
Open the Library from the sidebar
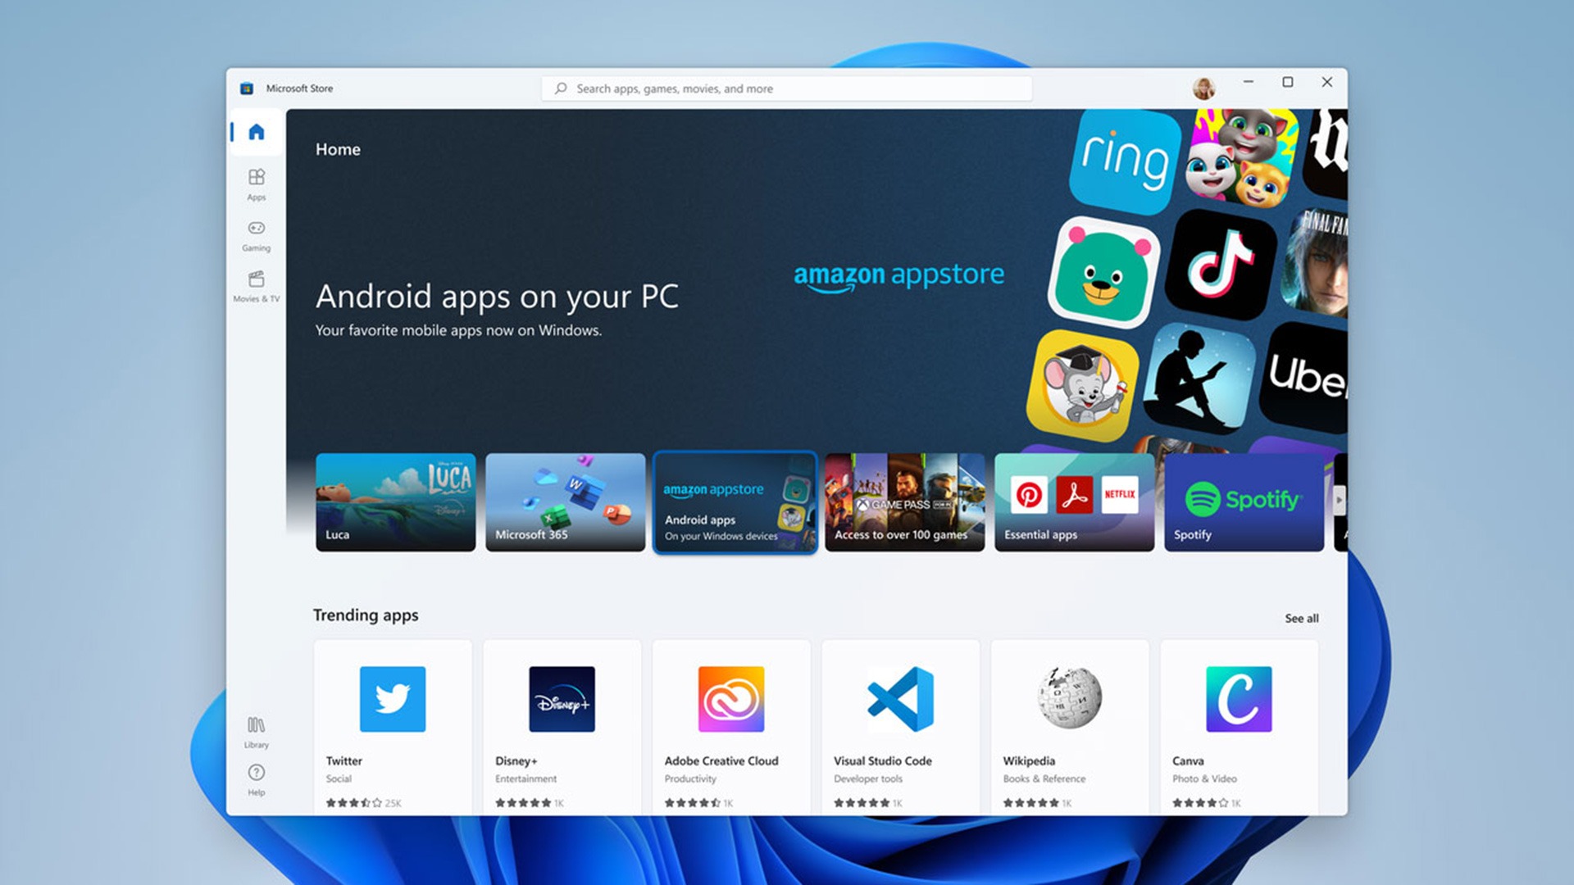pyautogui.click(x=256, y=729)
